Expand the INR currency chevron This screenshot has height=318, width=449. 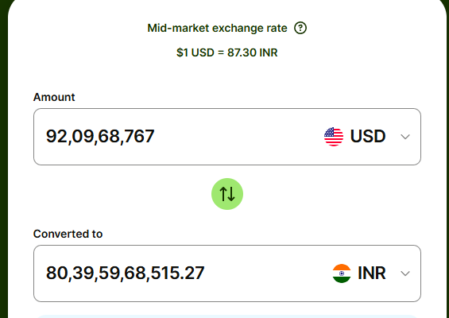pos(405,273)
